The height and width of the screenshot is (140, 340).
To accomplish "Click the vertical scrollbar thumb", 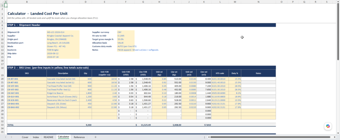I will (338, 32).
